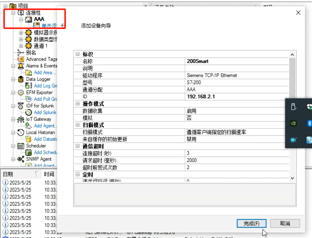Click the 取消 button
Viewport: 312px width, 238px height.
point(285,223)
